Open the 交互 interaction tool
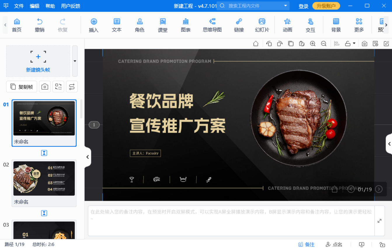 310,25
